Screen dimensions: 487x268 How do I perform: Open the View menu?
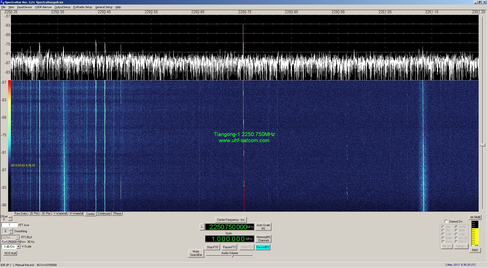[11, 7]
